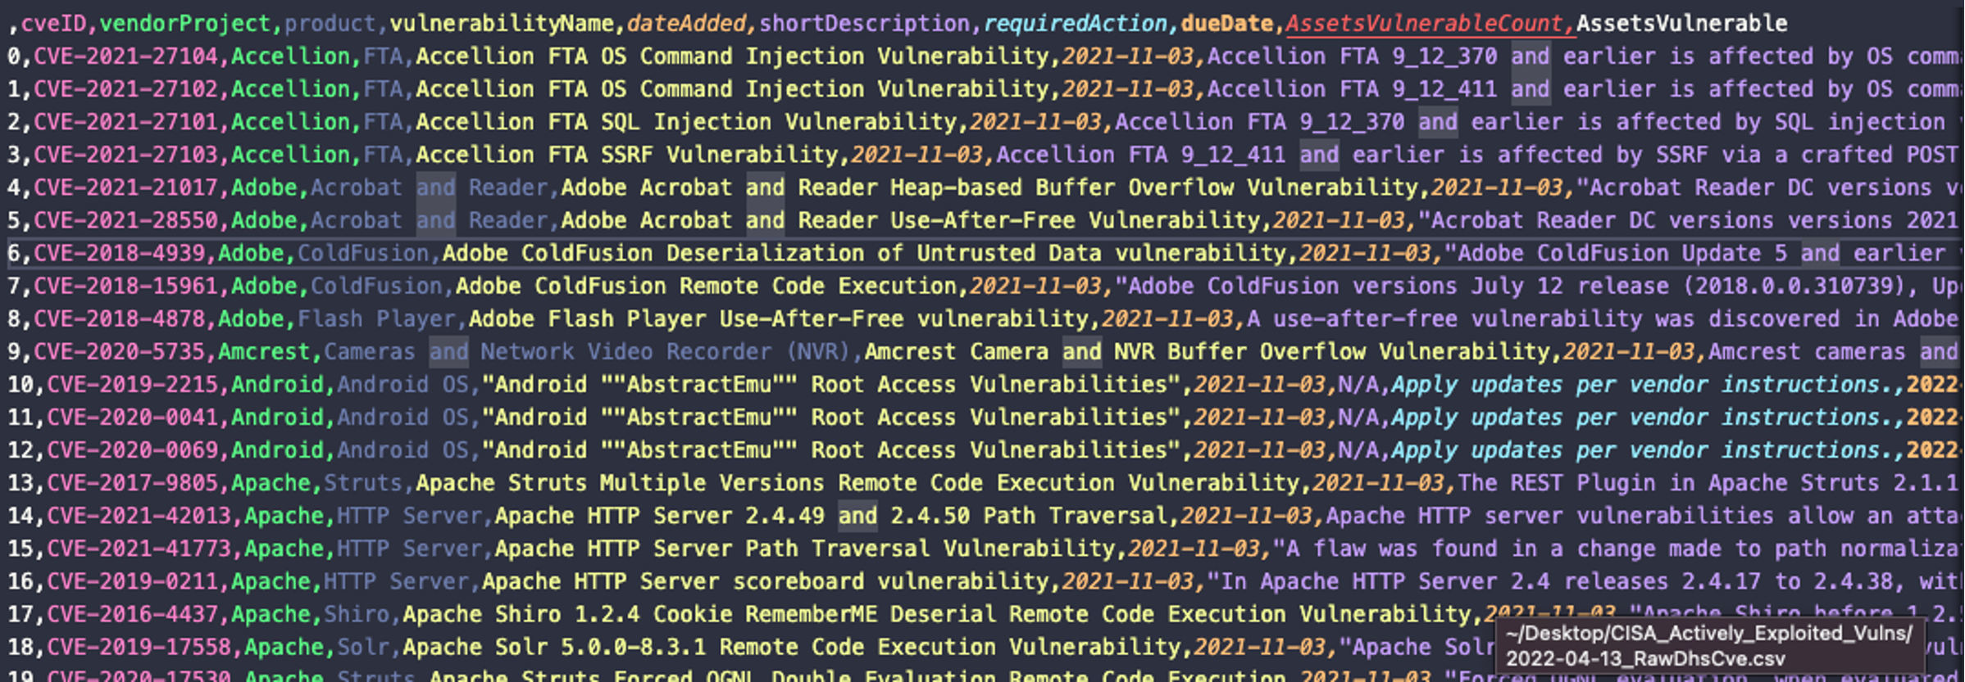Click the requiredAction header
This screenshot has height=682, width=1965.
click(x=1076, y=24)
